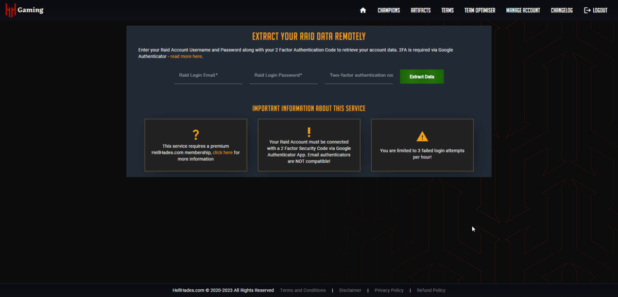The width and height of the screenshot is (618, 297).
Task: Select Manage Account in the navbar
Action: click(523, 10)
